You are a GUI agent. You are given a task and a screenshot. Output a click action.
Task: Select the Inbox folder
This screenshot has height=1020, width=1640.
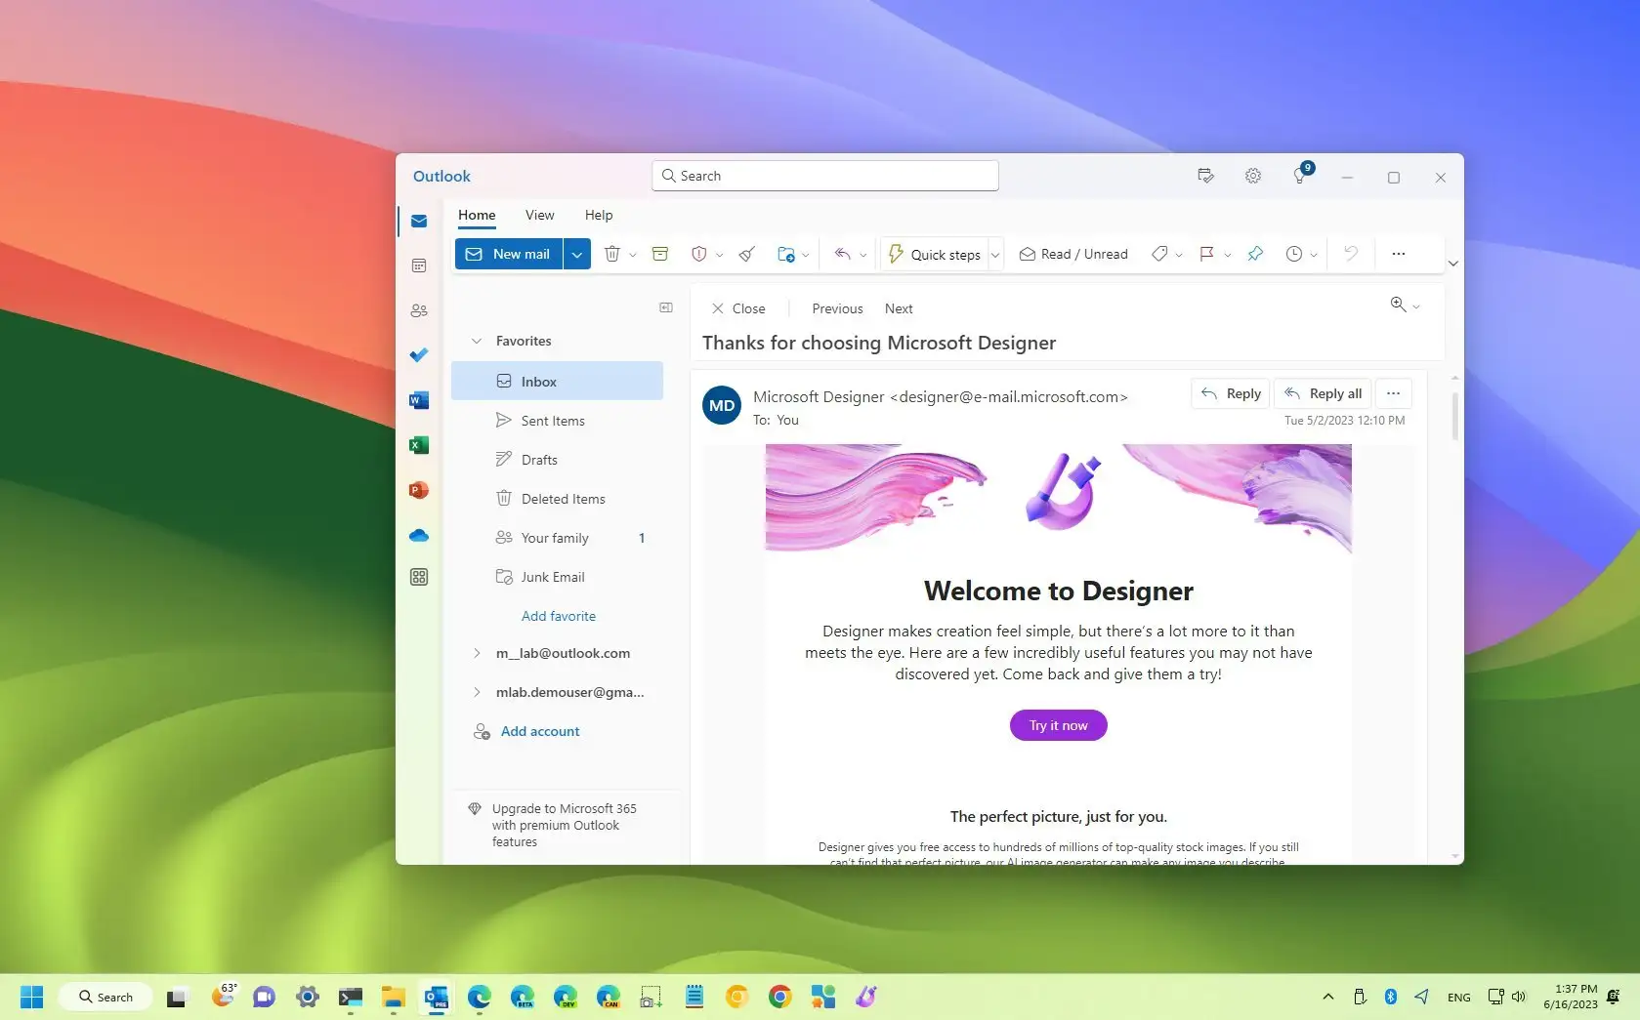pyautogui.click(x=557, y=381)
